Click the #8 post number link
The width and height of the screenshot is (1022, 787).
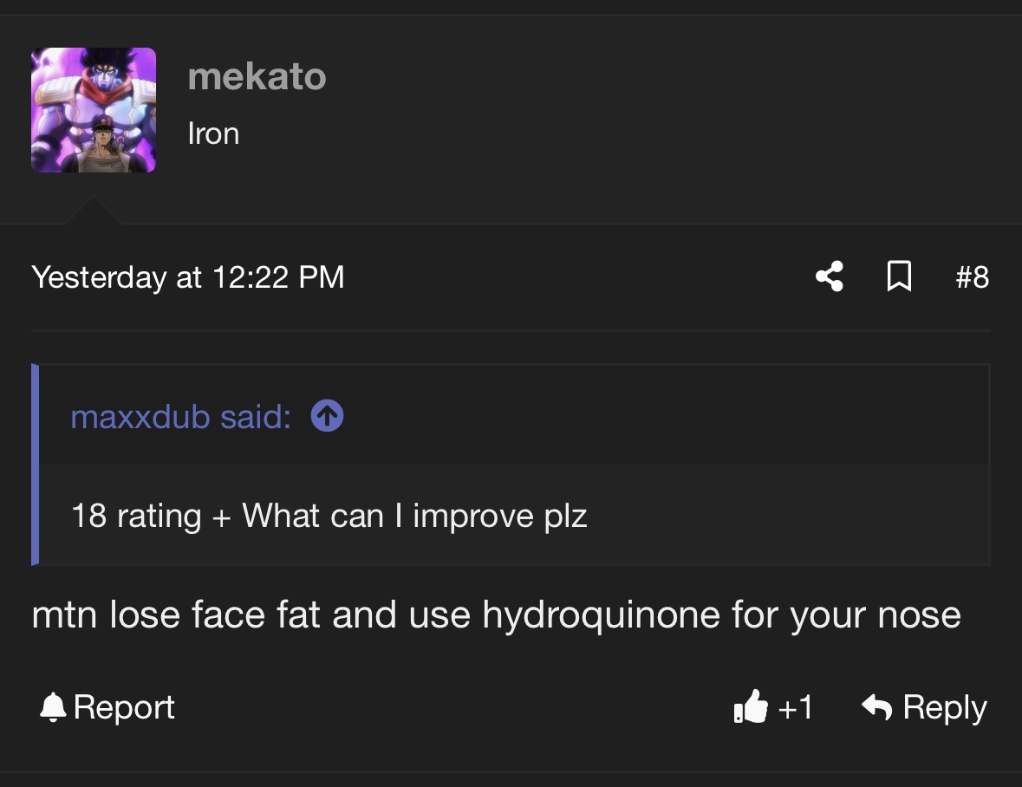[x=972, y=277]
